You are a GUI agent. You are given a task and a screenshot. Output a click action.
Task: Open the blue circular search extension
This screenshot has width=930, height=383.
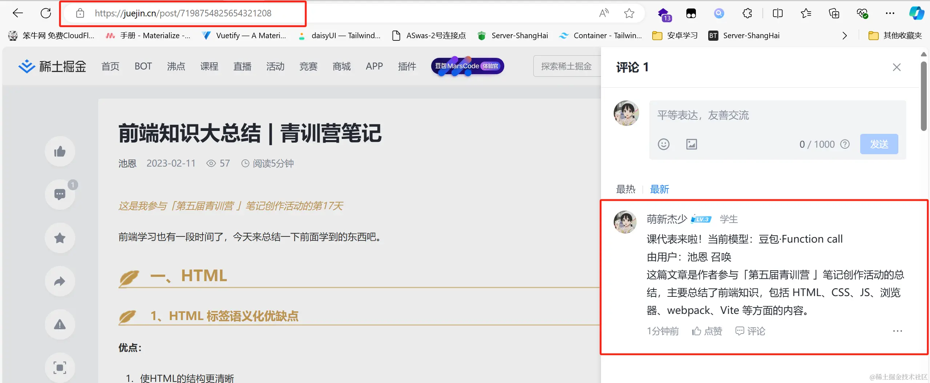719,13
